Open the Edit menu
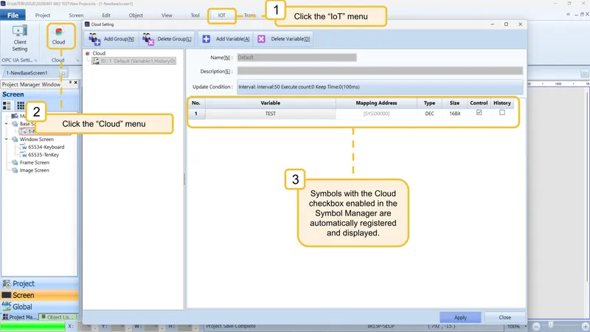Viewport: 590px width, 332px height. pos(106,15)
